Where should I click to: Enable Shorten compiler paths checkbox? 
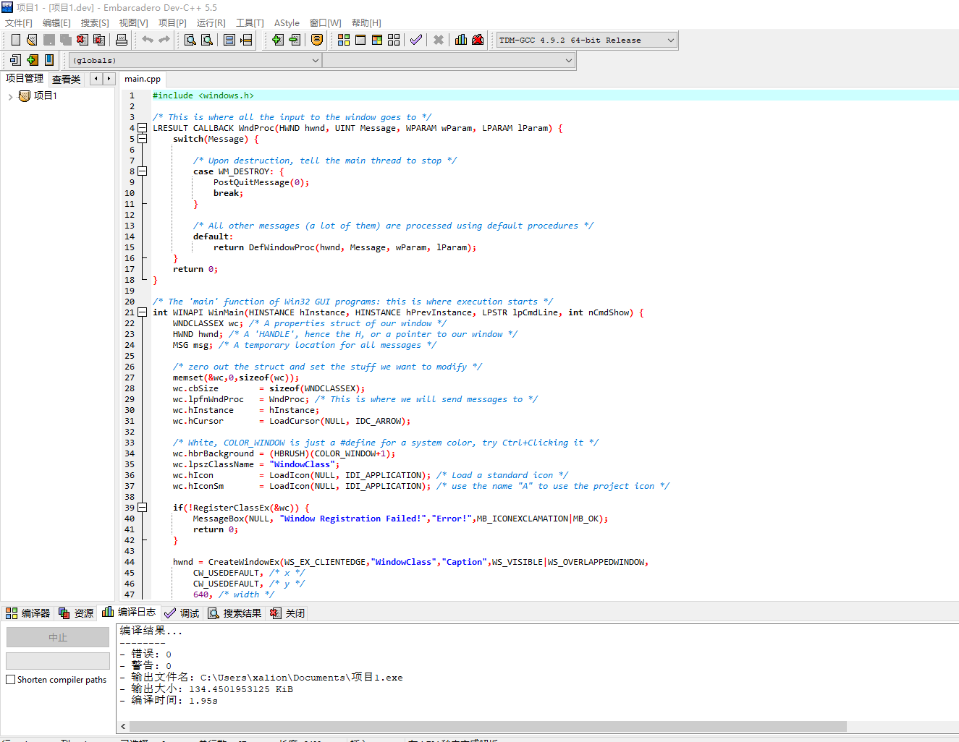point(11,680)
